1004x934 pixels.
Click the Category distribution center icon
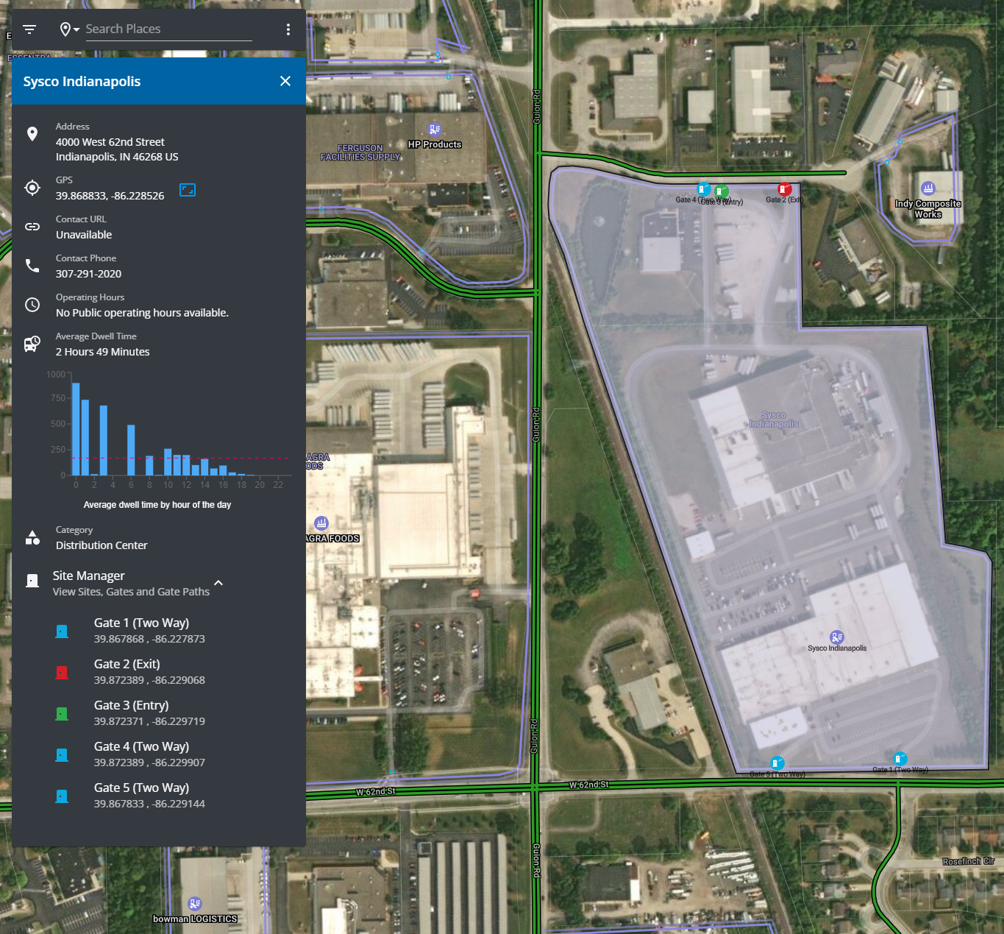[x=32, y=537]
